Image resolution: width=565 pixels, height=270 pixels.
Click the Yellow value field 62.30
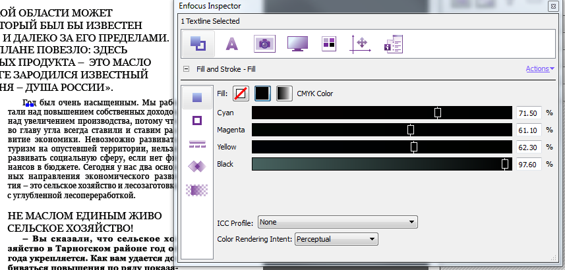click(529, 148)
